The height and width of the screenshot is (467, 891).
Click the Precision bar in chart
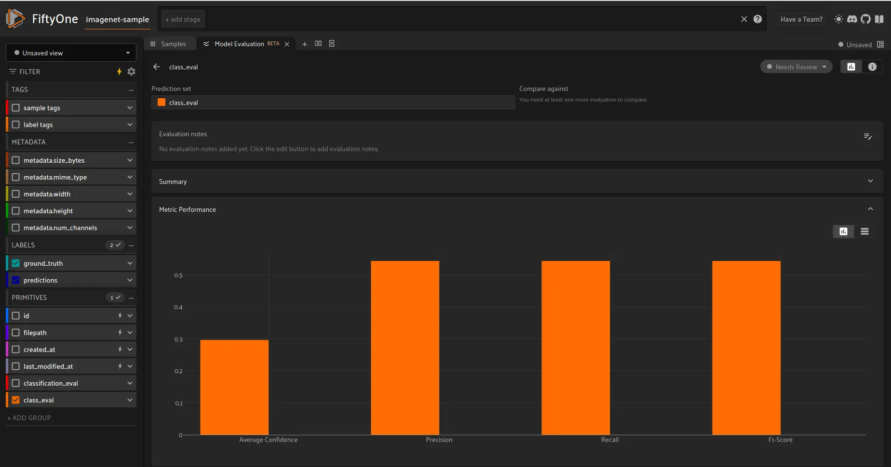coord(405,348)
